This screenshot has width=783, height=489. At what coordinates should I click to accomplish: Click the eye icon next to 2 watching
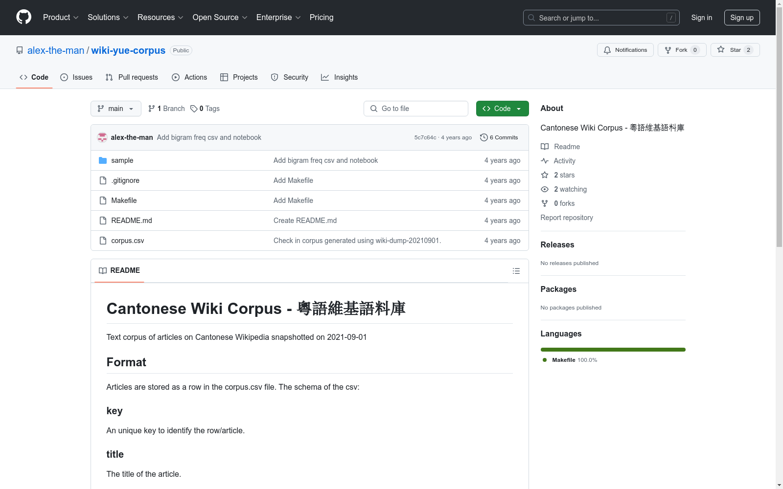(x=545, y=189)
